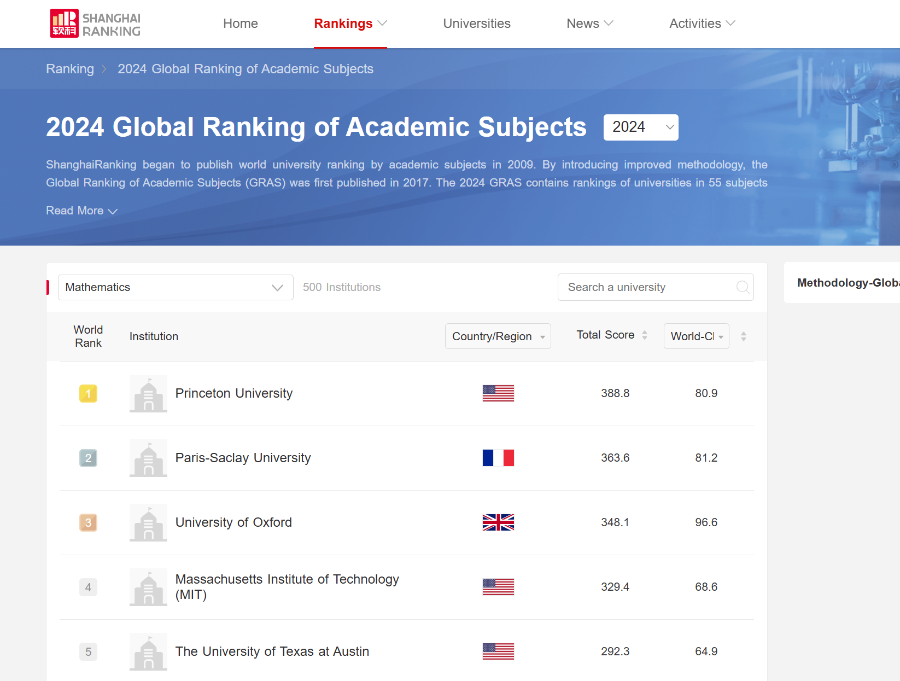
Task: Go to the Universities tab
Action: (477, 24)
